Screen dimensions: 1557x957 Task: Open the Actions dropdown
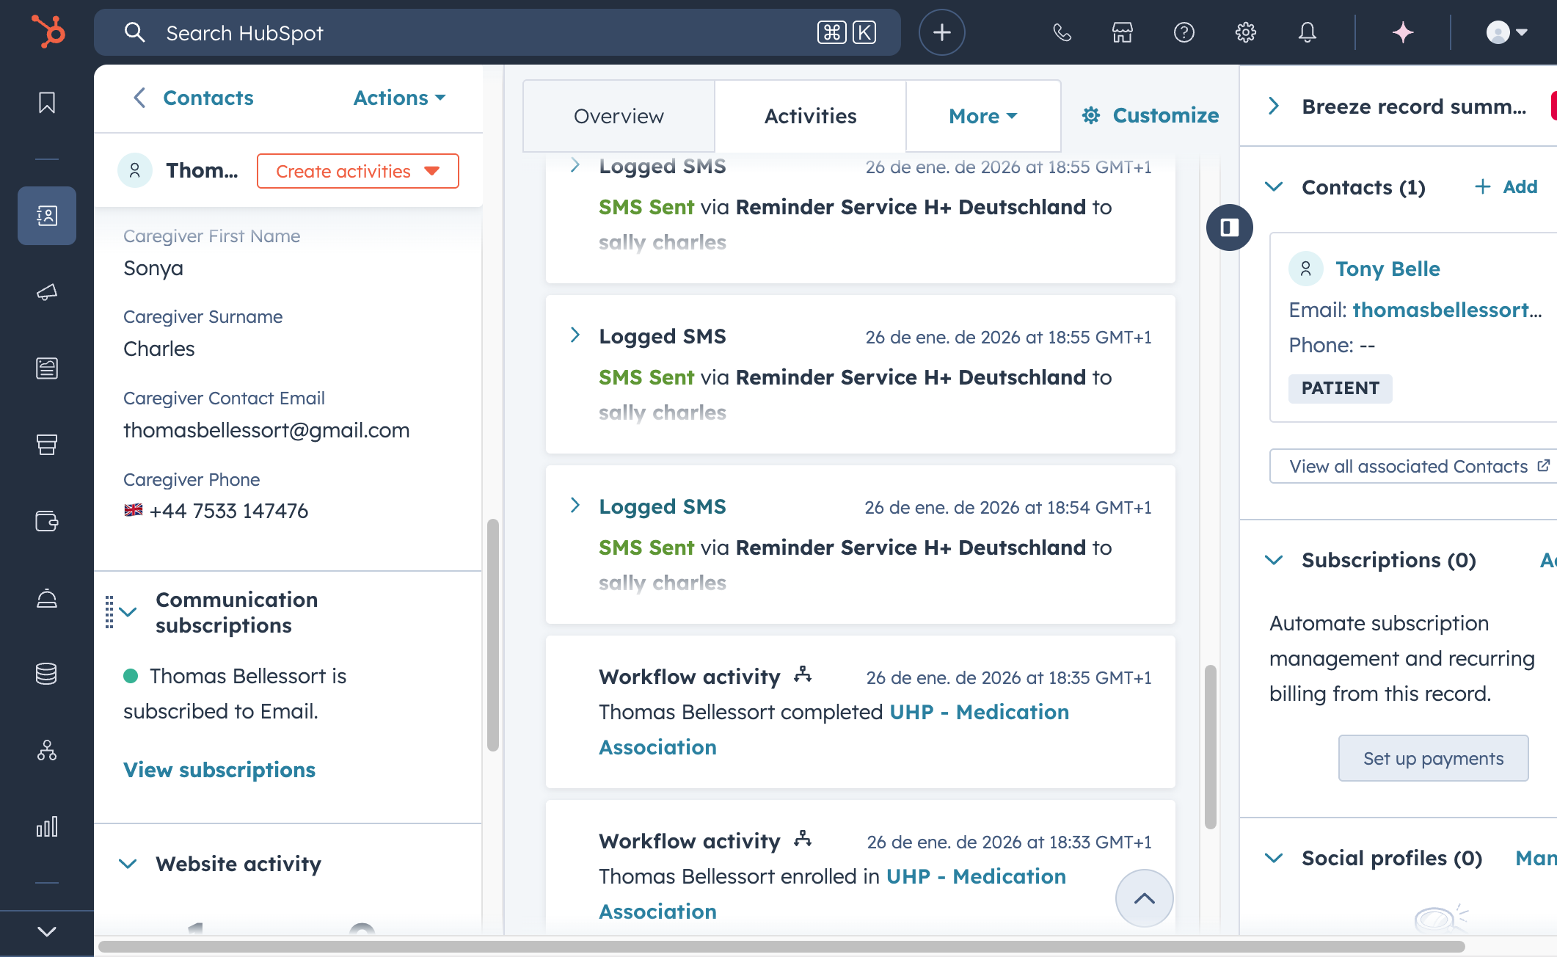click(400, 98)
